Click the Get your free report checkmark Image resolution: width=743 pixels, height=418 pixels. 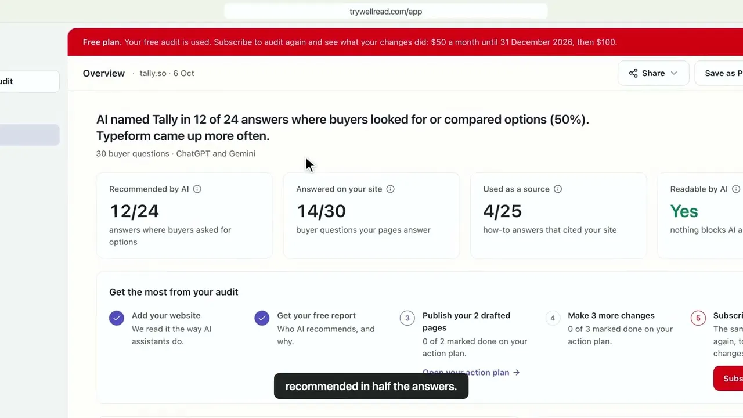point(262,318)
